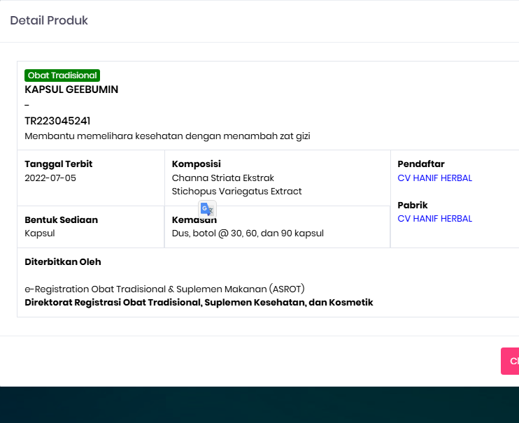Screen dimensions: 519x423
Task: Select the KAPSUL GEEBUMIN product name
Action: [x=71, y=89]
